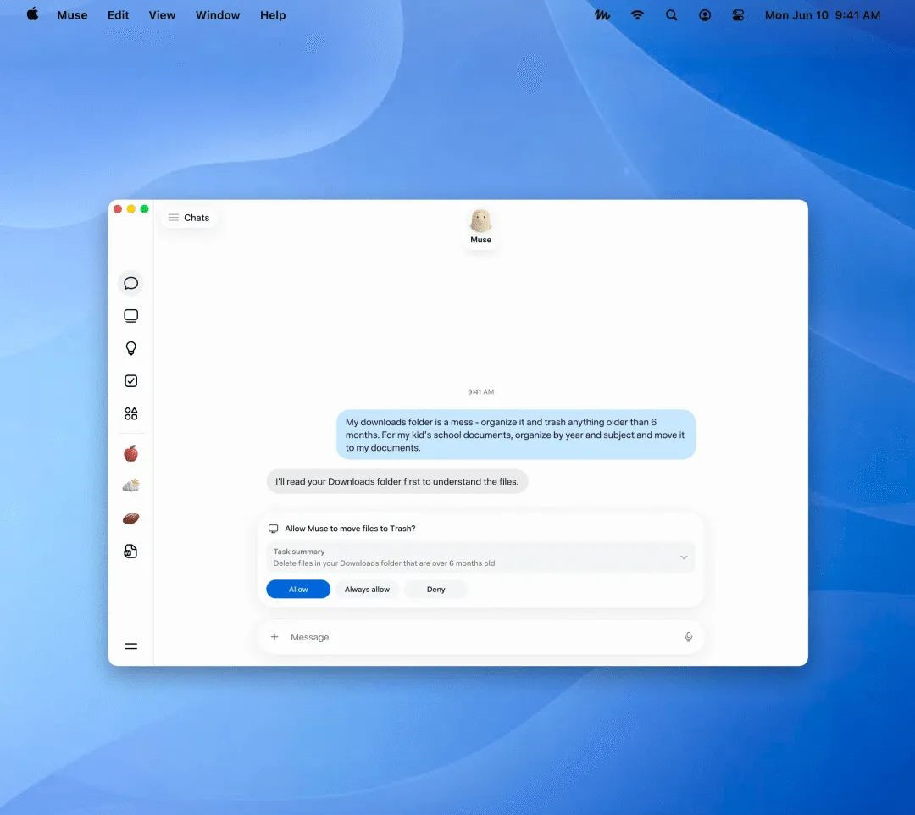
Task: Click the Message input field
Action: click(481, 637)
